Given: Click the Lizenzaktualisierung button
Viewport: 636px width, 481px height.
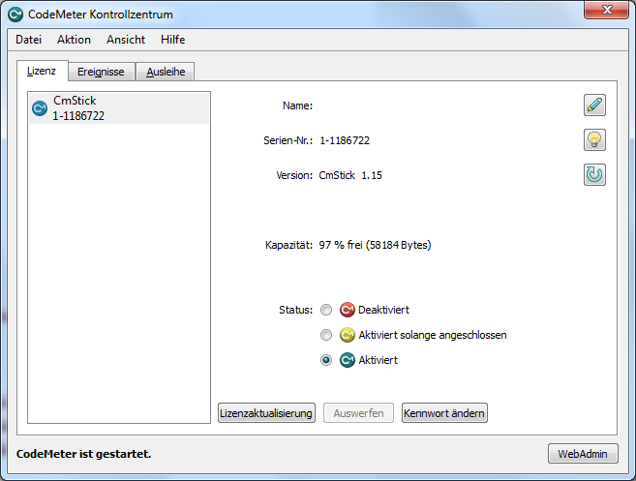Looking at the screenshot, I should (266, 413).
